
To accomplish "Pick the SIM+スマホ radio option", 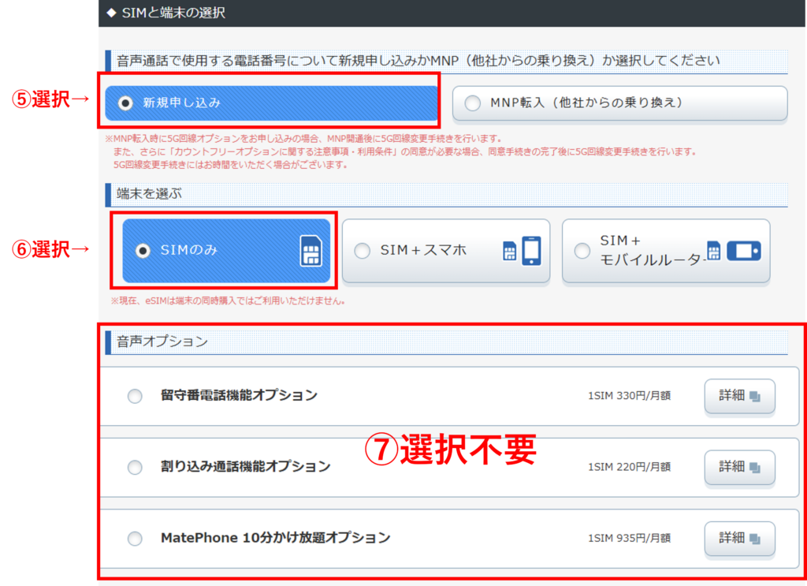I will coord(362,251).
